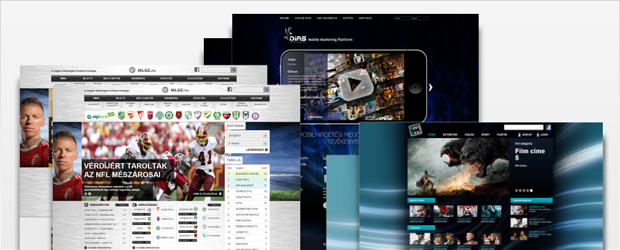
Task: Open the Film címe 5 title
Action: (x=530, y=155)
